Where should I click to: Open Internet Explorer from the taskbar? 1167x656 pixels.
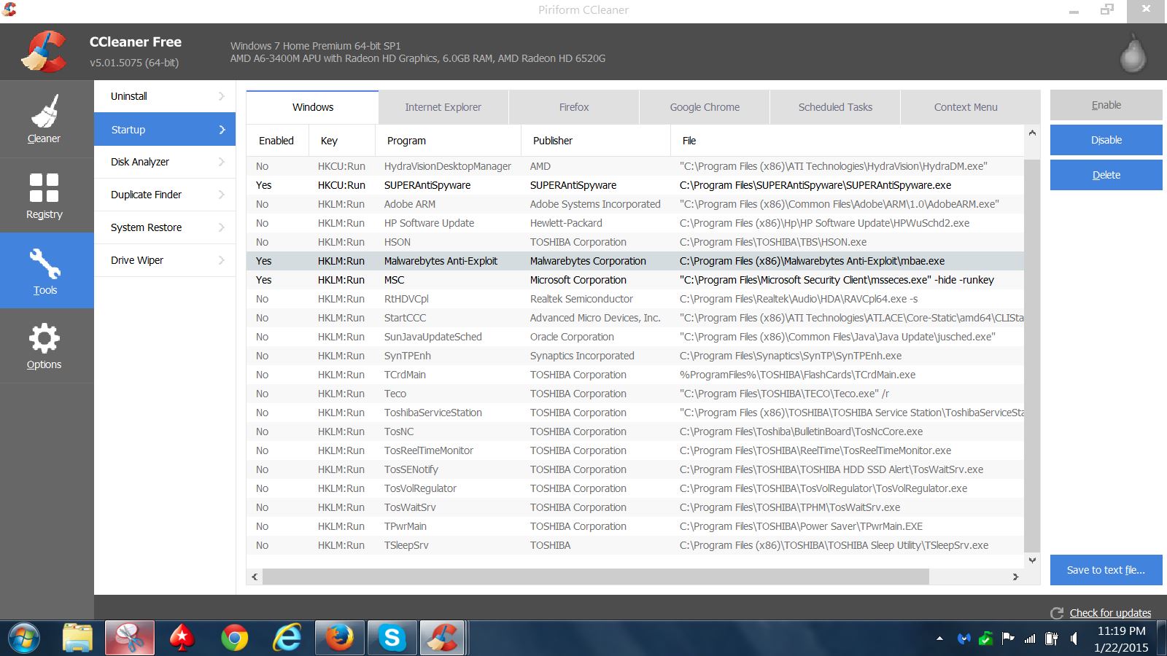[x=287, y=639]
